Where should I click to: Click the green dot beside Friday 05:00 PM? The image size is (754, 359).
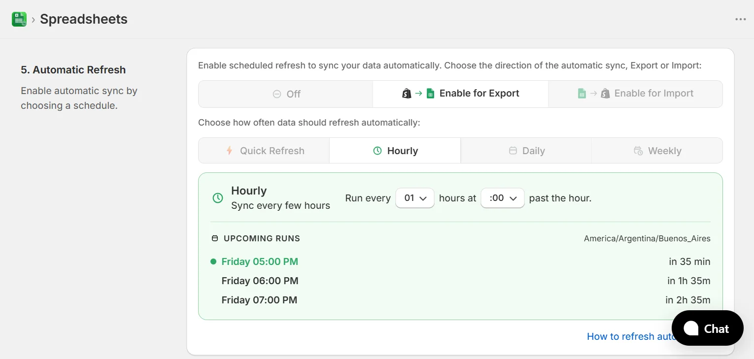pos(213,261)
